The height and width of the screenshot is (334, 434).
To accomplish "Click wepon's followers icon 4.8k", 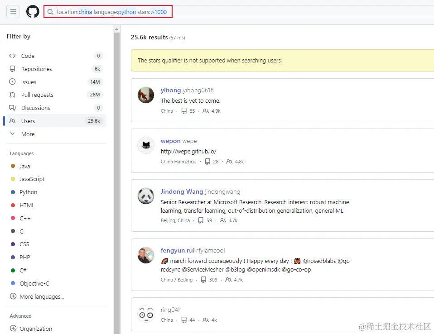I will 229,162.
